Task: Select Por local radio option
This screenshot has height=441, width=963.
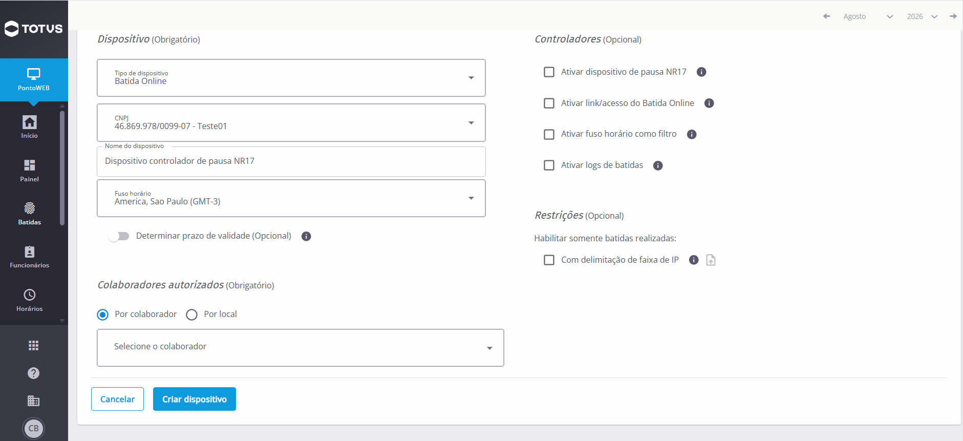Action: pyautogui.click(x=191, y=314)
